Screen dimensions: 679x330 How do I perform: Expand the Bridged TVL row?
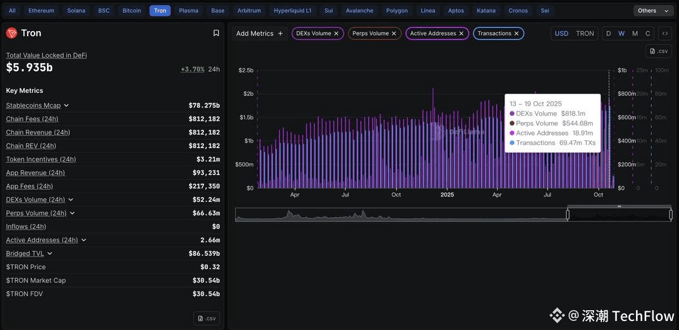click(x=50, y=254)
